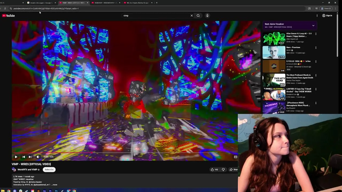
Task: Open the Chrome three-dot menu
Action: click(x=335, y=9)
